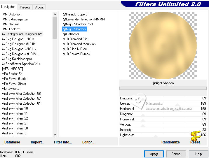
Task: Choose the highlighted @Night Shadow filter
Action: [x=75, y=29]
